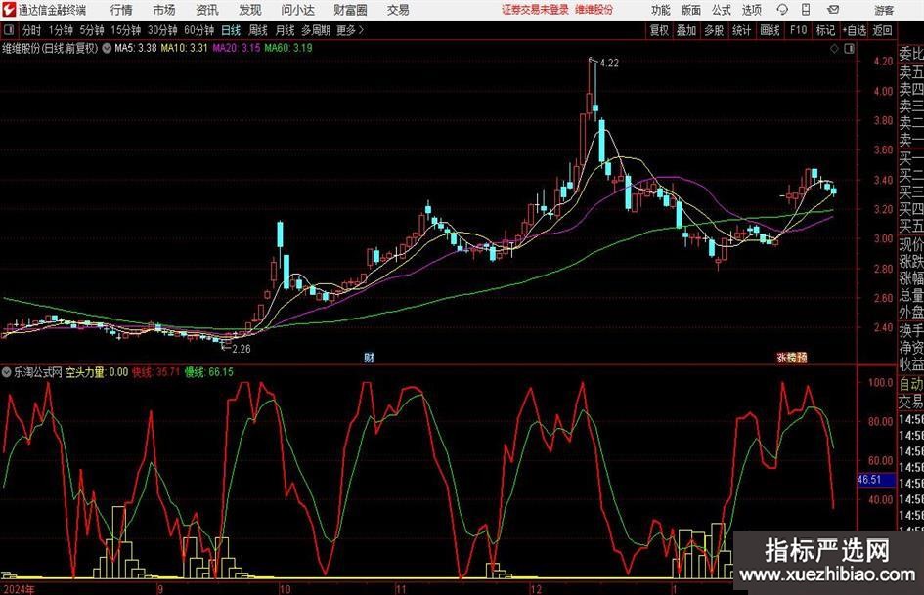Click the 返回 button
This screenshot has width=924, height=595.
882,30
